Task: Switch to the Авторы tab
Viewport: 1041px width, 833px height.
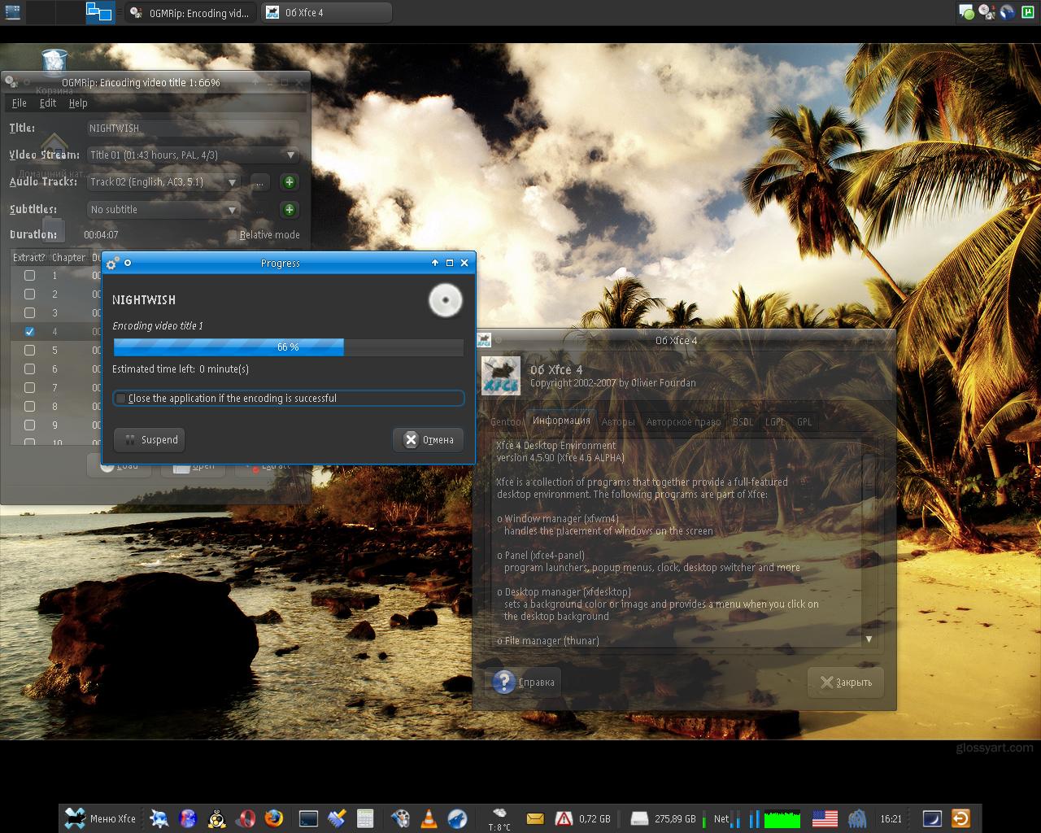Action: point(617,422)
